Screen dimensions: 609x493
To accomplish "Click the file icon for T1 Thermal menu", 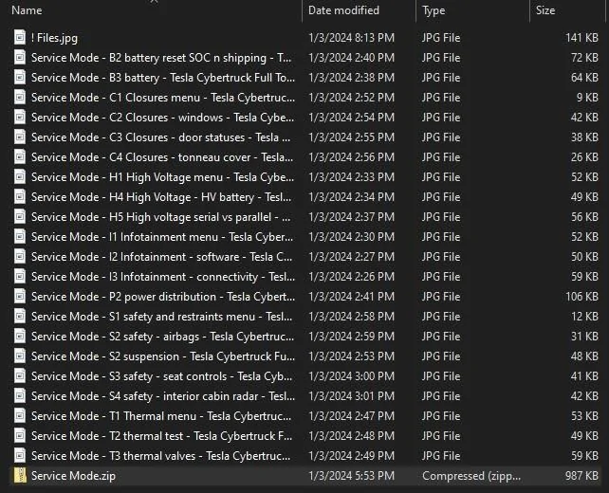I will point(20,416).
